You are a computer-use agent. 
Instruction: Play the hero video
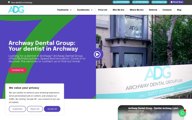coord(97,54)
